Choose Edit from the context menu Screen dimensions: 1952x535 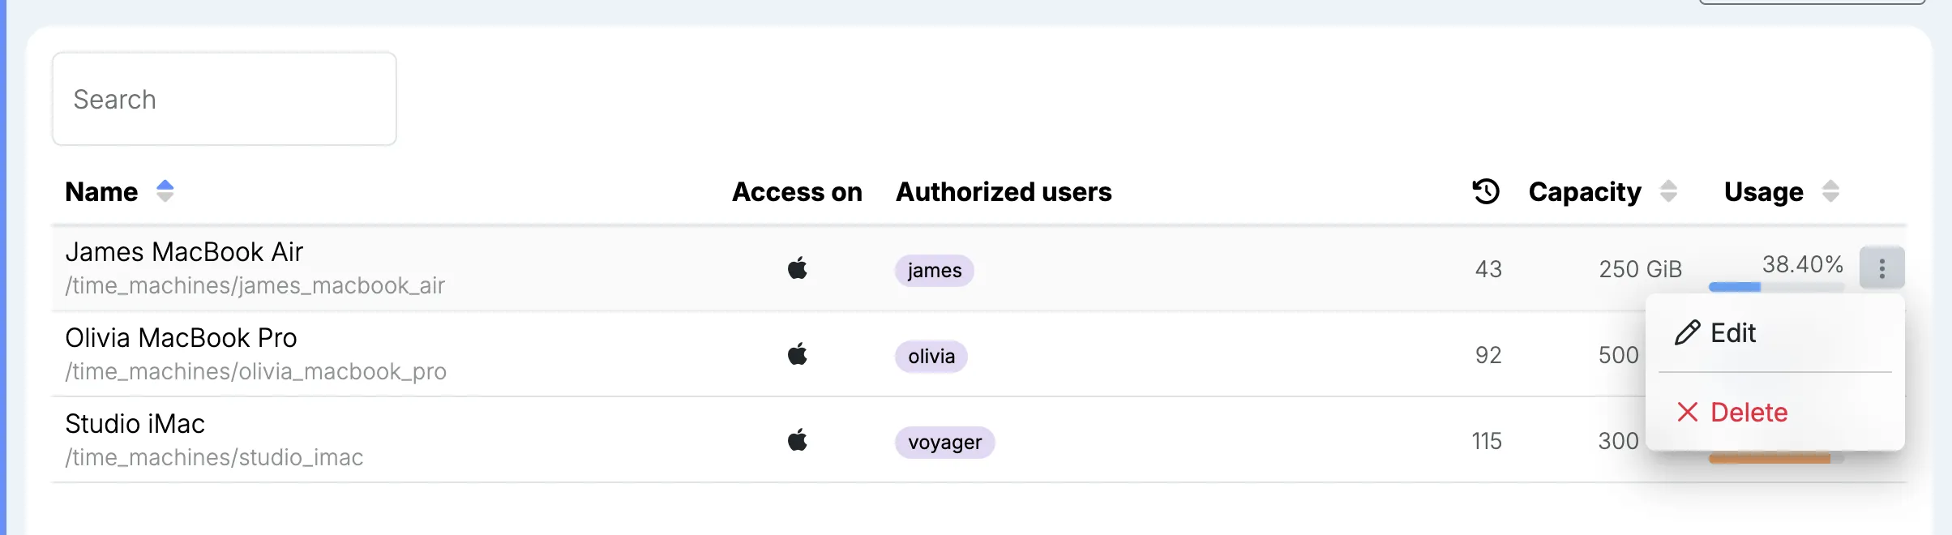1775,333
